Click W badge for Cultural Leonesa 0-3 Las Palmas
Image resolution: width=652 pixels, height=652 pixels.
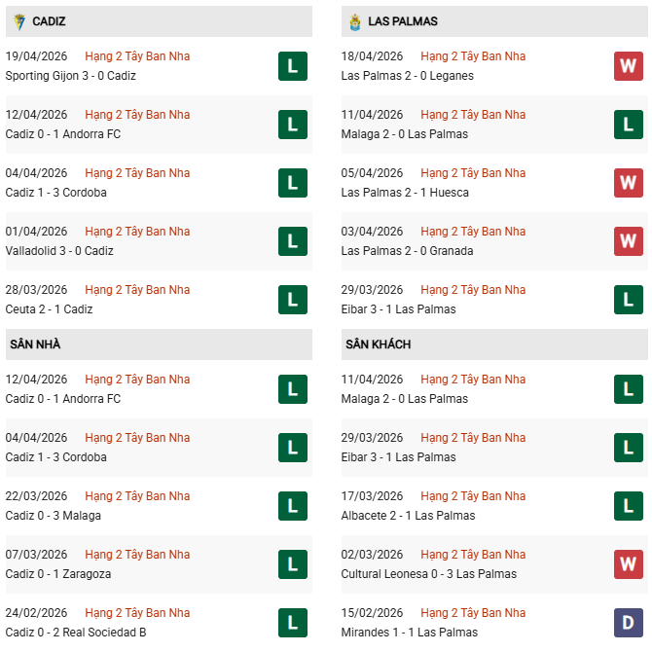point(628,564)
